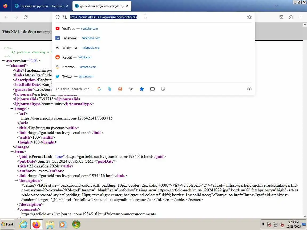Search with Google engine icon
The width and height of the screenshot is (307, 230).
(99, 89)
